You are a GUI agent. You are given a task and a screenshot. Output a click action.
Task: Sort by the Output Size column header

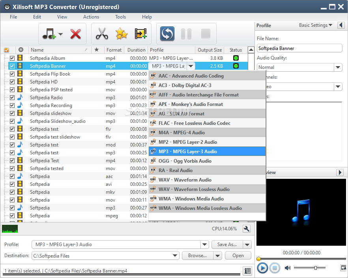point(210,50)
